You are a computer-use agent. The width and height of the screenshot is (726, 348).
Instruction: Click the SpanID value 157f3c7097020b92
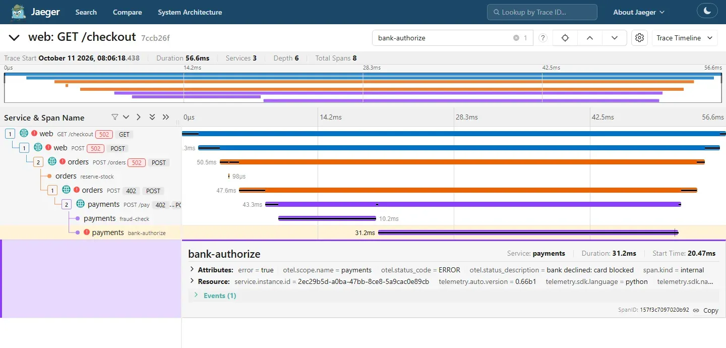pyautogui.click(x=664, y=310)
